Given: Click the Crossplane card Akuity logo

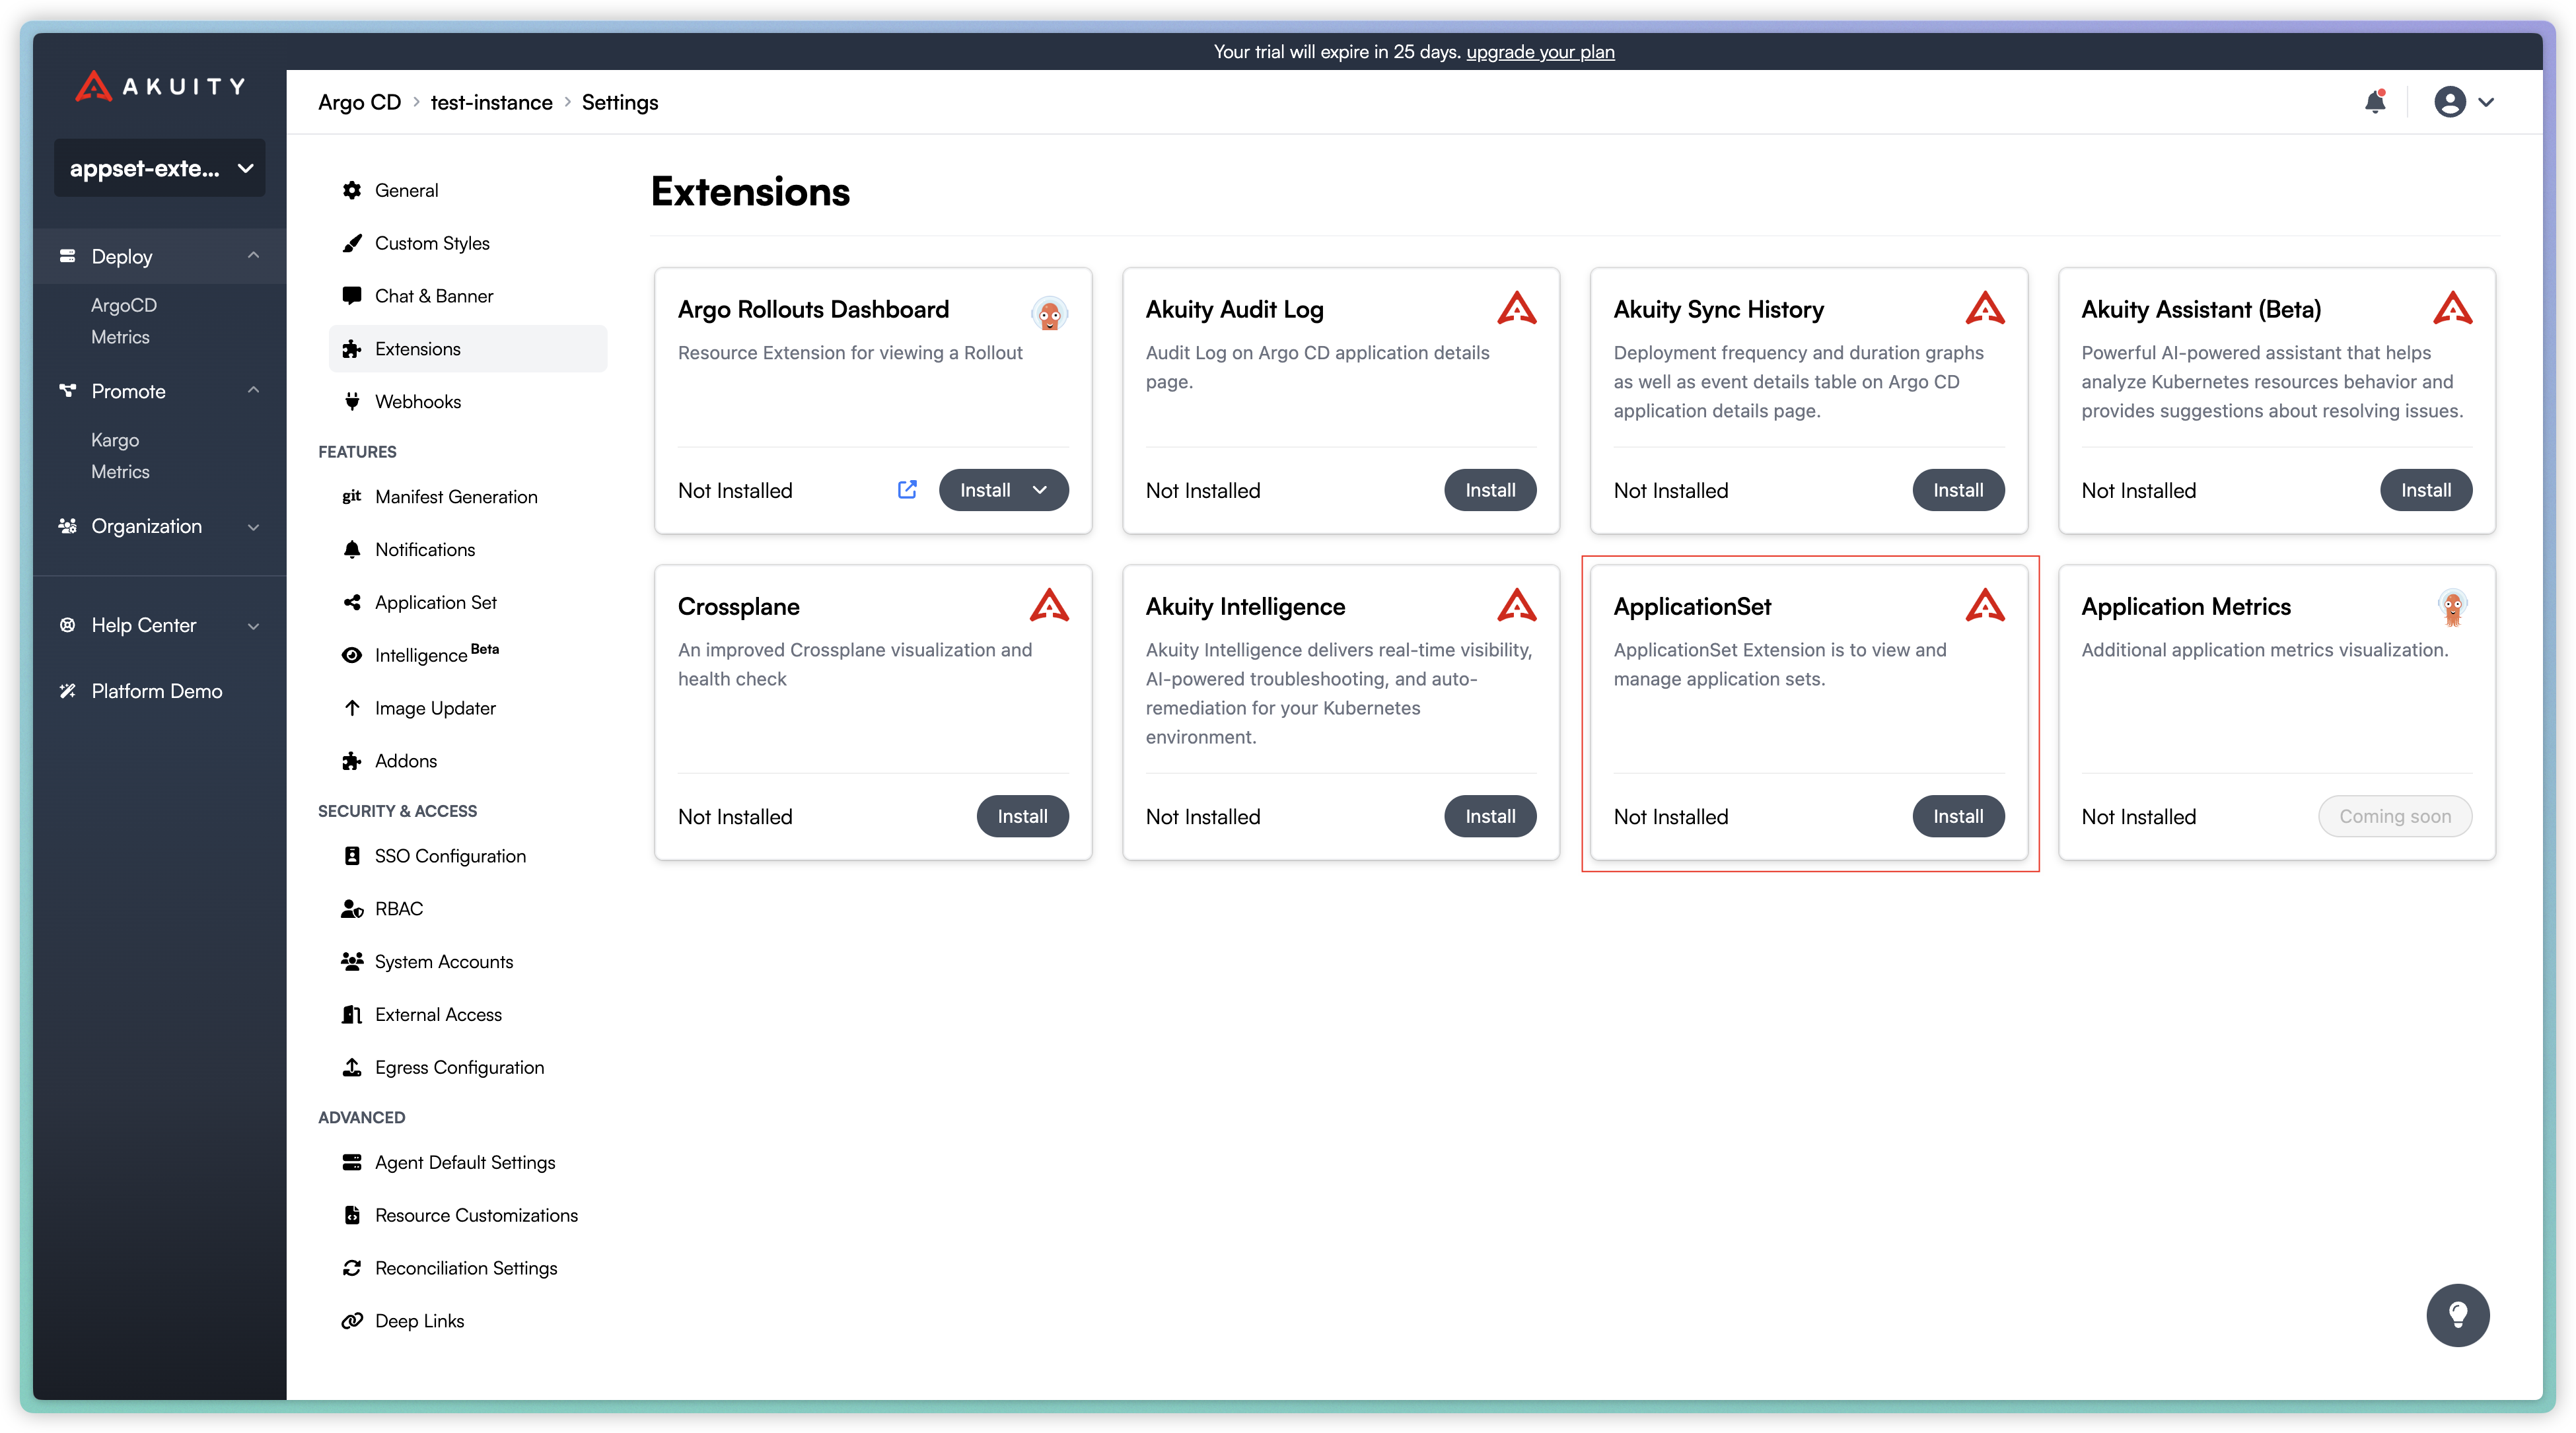Looking at the screenshot, I should click(1049, 606).
